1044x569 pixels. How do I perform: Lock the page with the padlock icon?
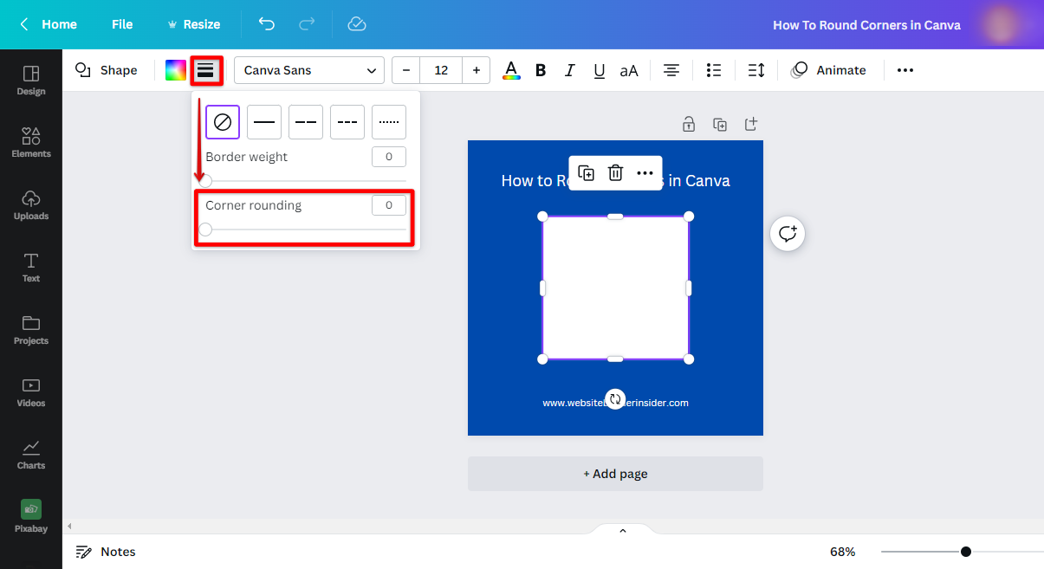689,124
